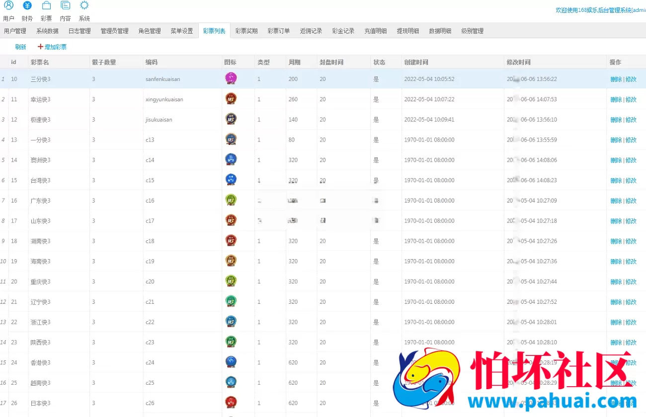Click the plus icon for 增加彩票
This screenshot has width=646, height=417.
click(x=41, y=47)
